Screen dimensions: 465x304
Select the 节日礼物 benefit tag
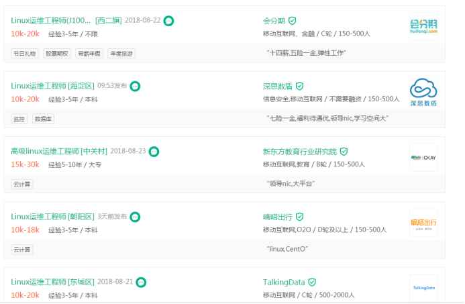[x=23, y=54]
